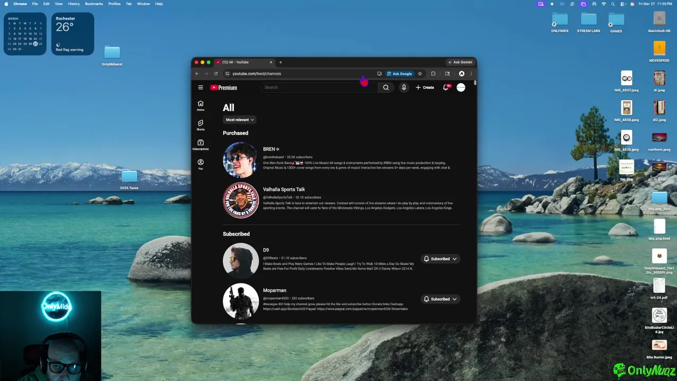Open the Profiles menu
677x381 pixels.
[114, 4]
